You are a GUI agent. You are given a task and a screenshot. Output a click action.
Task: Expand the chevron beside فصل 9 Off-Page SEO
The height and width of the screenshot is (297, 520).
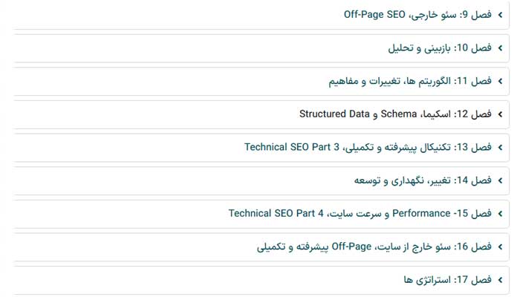(500, 14)
